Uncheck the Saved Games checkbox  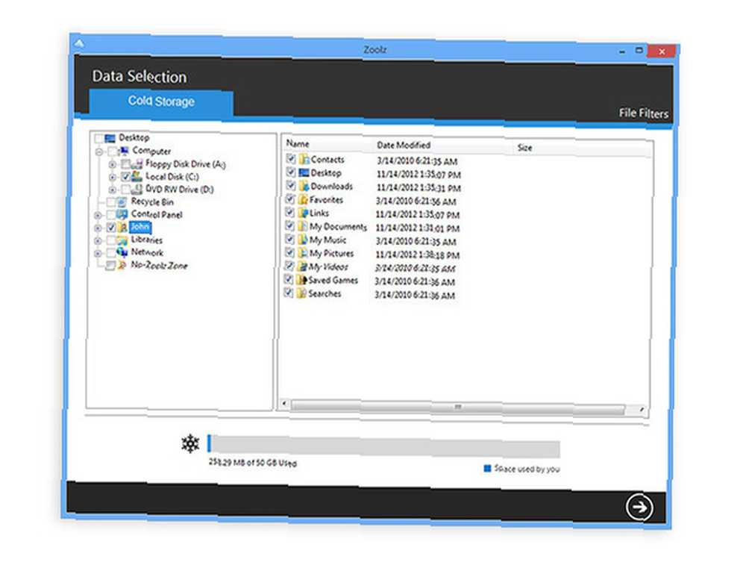(288, 279)
